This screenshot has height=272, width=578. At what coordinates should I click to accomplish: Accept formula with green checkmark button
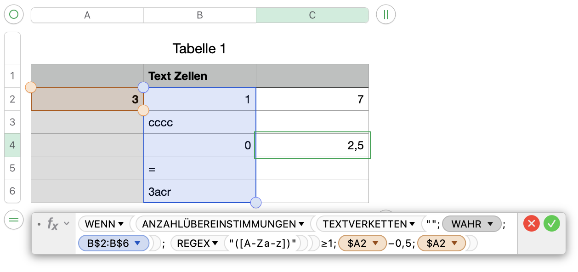coord(552,224)
